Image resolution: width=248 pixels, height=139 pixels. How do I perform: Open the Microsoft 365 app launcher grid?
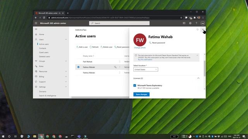click(36, 23)
